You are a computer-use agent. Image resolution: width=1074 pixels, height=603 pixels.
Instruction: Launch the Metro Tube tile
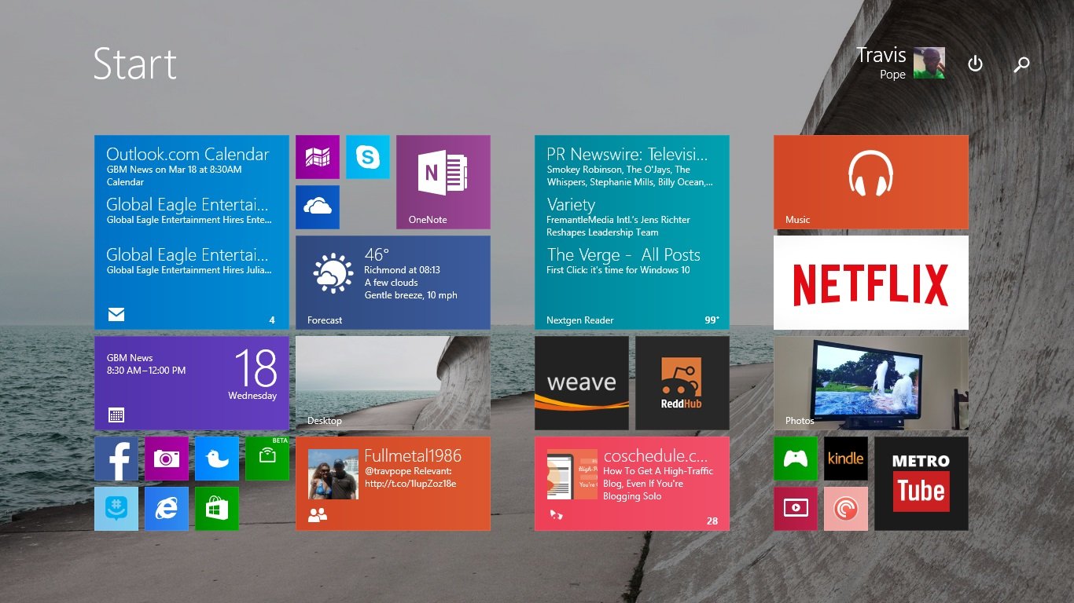921,484
